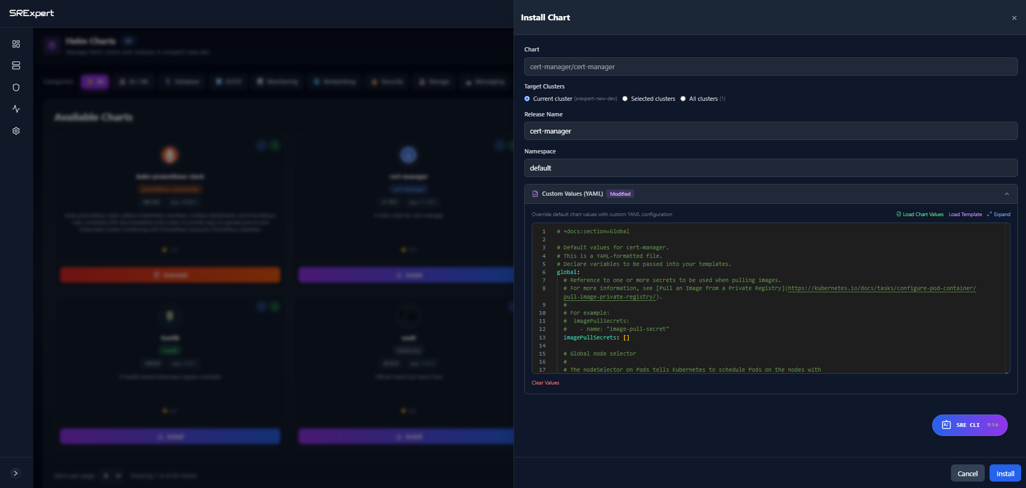
Task: Open the servers/clusters sidebar icon
Action: [16, 65]
